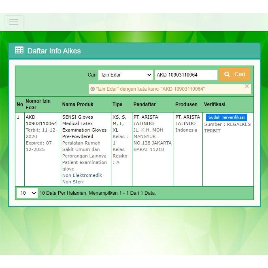268x268 pixels.
Task: Click the Sudah Terverifikasi badge
Action: (226, 117)
